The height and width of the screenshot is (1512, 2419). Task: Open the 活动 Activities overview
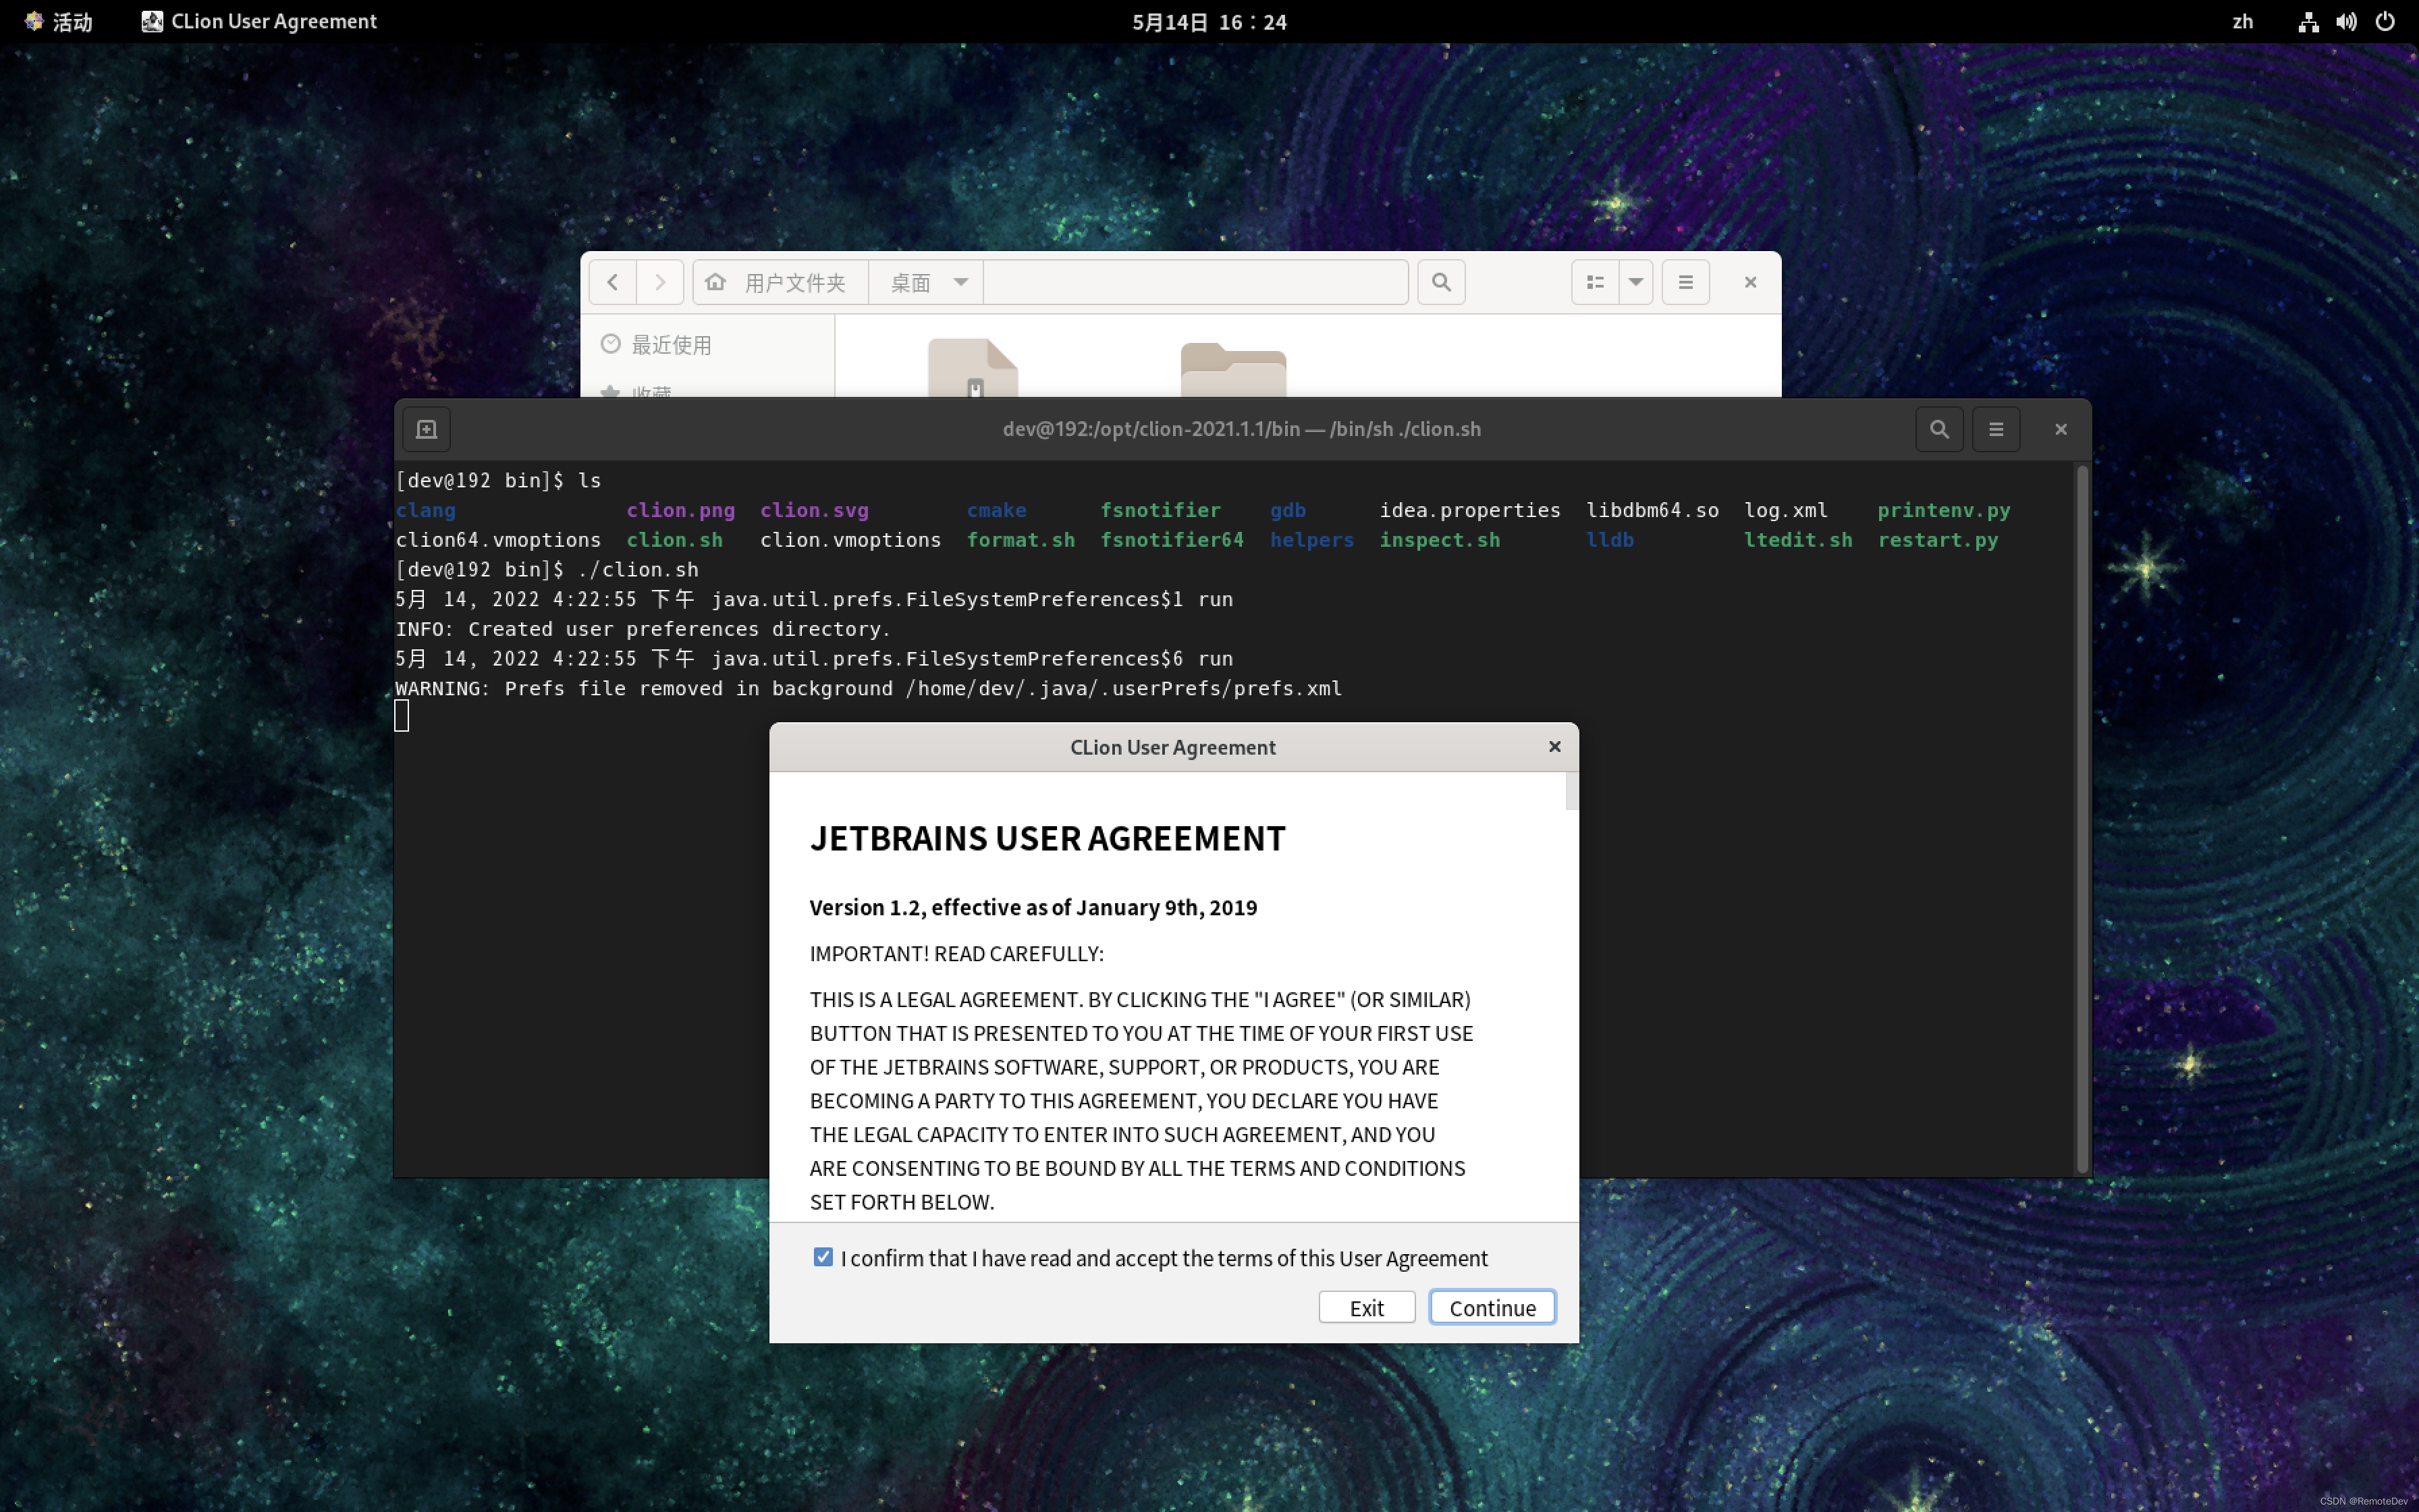tap(60, 21)
